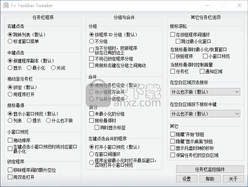
Task: Check 用双击打开 option
Action: [21, 177]
